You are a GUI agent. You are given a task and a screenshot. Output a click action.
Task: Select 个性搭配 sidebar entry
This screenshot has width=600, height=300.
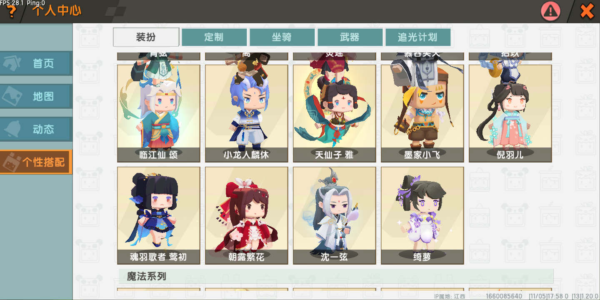point(36,162)
